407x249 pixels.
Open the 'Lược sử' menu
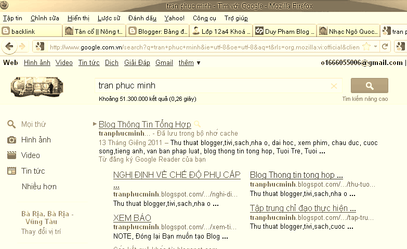pos(109,18)
